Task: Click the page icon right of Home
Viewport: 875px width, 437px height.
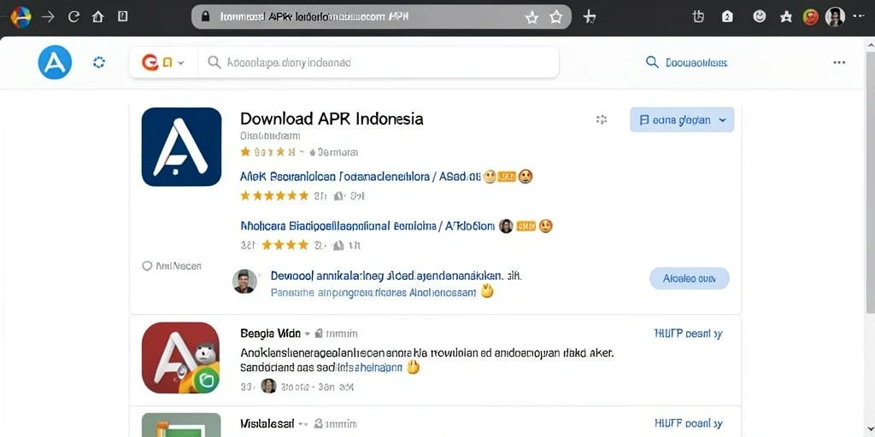Action: [x=123, y=16]
